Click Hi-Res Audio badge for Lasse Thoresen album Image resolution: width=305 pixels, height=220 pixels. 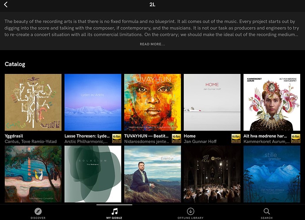117,139
